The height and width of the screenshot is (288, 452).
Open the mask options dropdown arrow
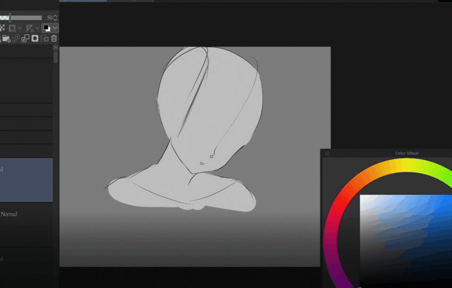point(20,28)
